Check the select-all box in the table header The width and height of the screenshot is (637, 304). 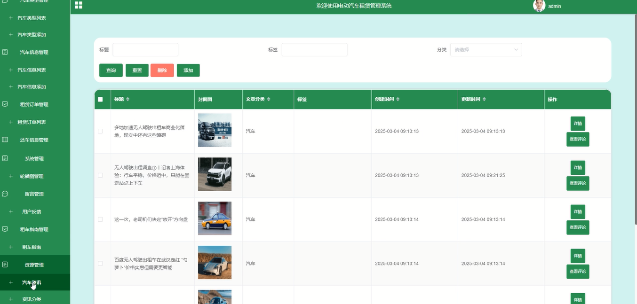click(100, 100)
